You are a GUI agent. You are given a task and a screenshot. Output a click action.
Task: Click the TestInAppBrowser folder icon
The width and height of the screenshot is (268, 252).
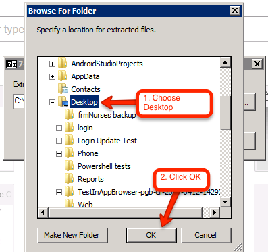pyautogui.click(x=69, y=192)
